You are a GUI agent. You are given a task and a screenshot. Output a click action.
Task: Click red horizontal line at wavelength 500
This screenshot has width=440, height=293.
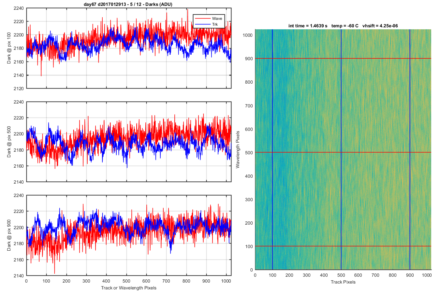[343, 152]
